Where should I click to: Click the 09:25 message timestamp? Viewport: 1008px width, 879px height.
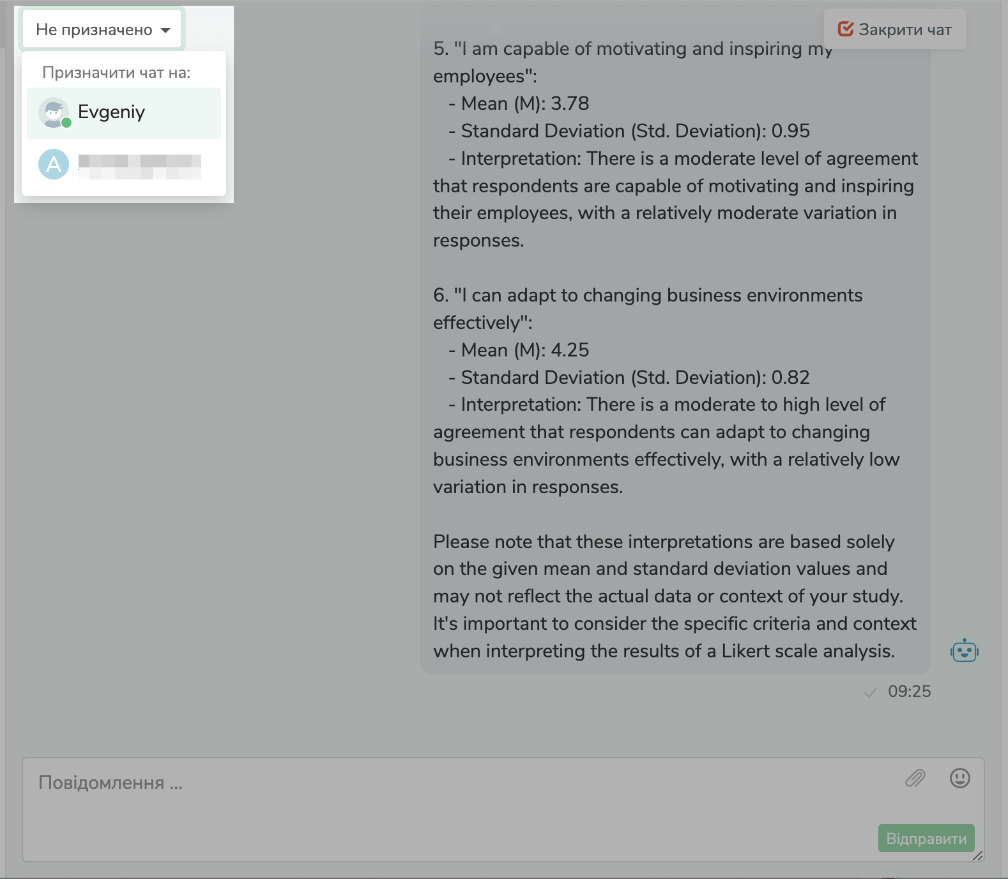click(x=909, y=691)
